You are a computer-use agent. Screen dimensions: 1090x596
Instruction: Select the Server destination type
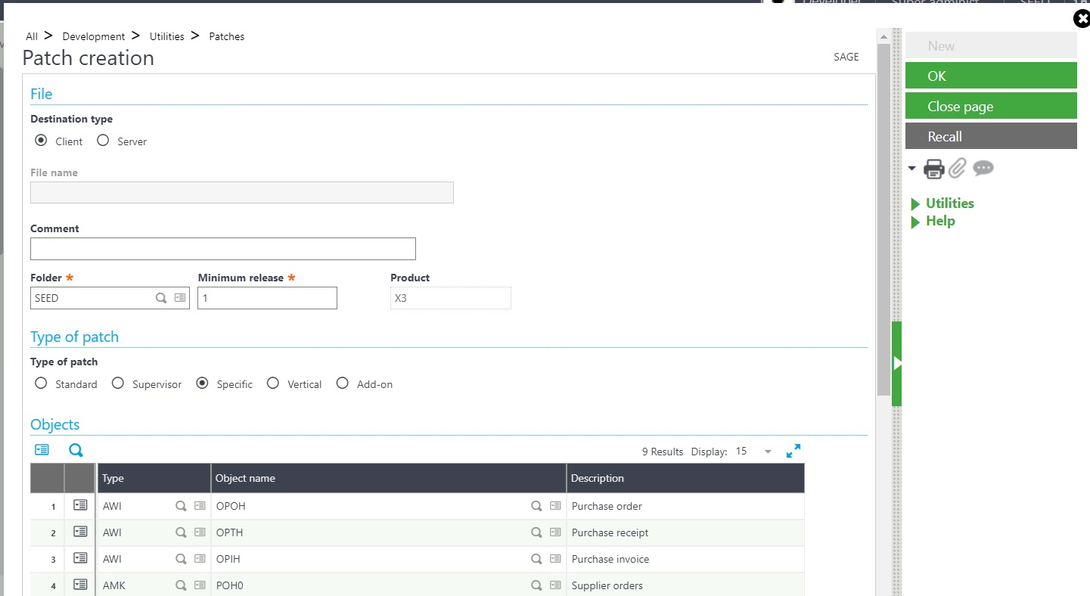[102, 140]
